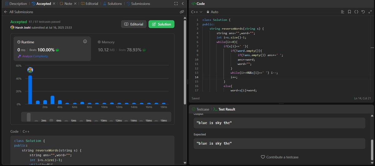Screen dimensions: 375x166
Task: Open the Submissions tab
Action: tap(138, 3)
